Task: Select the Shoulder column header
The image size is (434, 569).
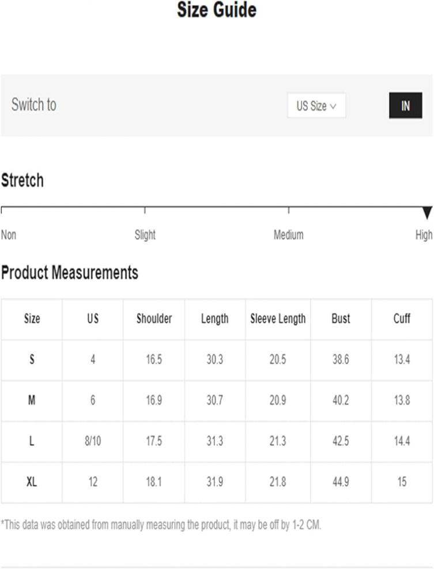Action: pos(154,319)
